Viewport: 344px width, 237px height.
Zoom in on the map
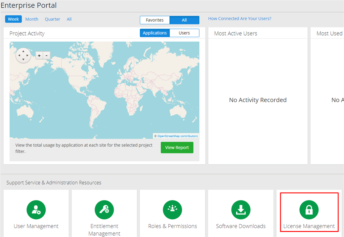[39, 56]
